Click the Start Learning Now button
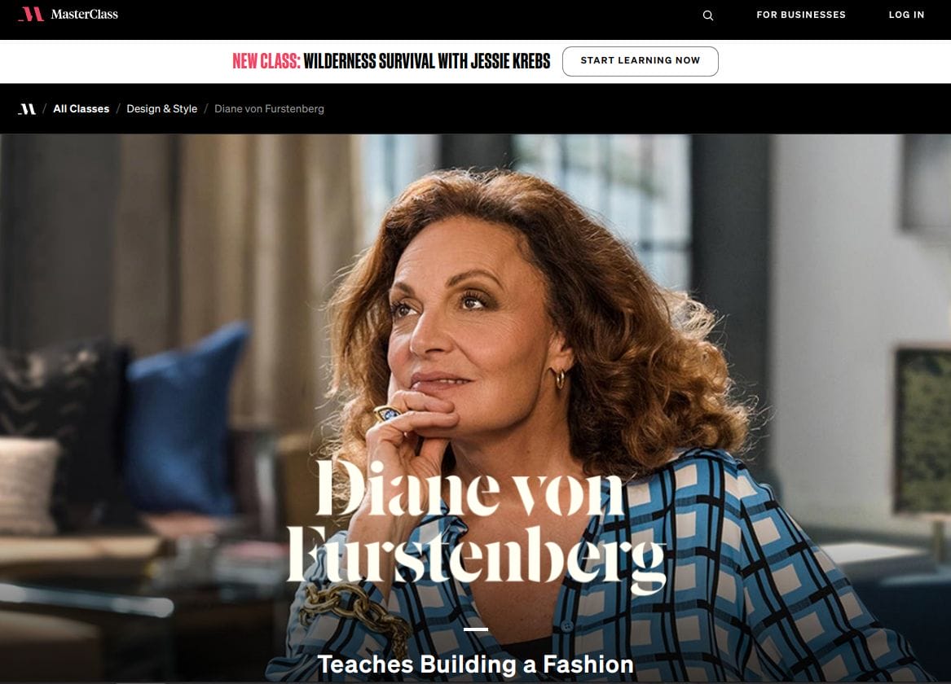Screen dimensions: 951x684 (640, 60)
